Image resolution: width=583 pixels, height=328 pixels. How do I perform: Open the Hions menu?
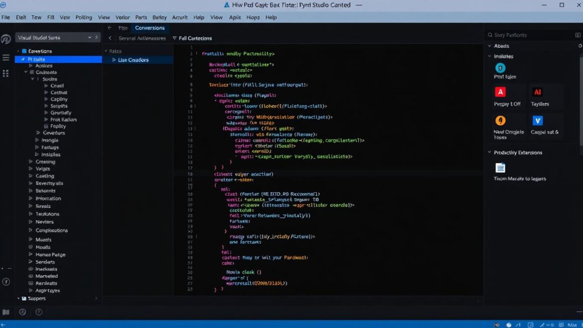click(253, 17)
